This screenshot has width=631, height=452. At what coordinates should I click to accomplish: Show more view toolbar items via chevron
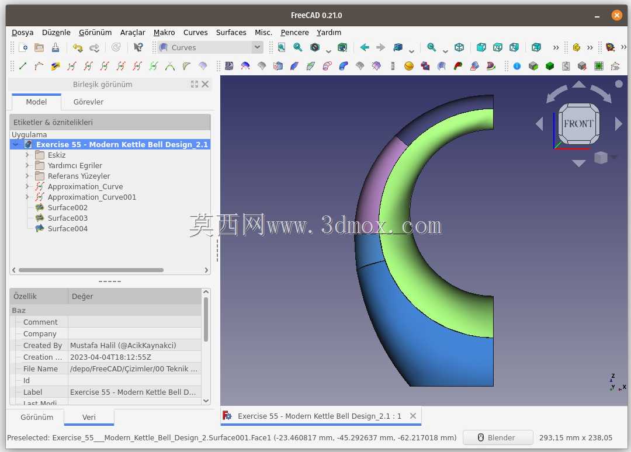(x=556, y=47)
